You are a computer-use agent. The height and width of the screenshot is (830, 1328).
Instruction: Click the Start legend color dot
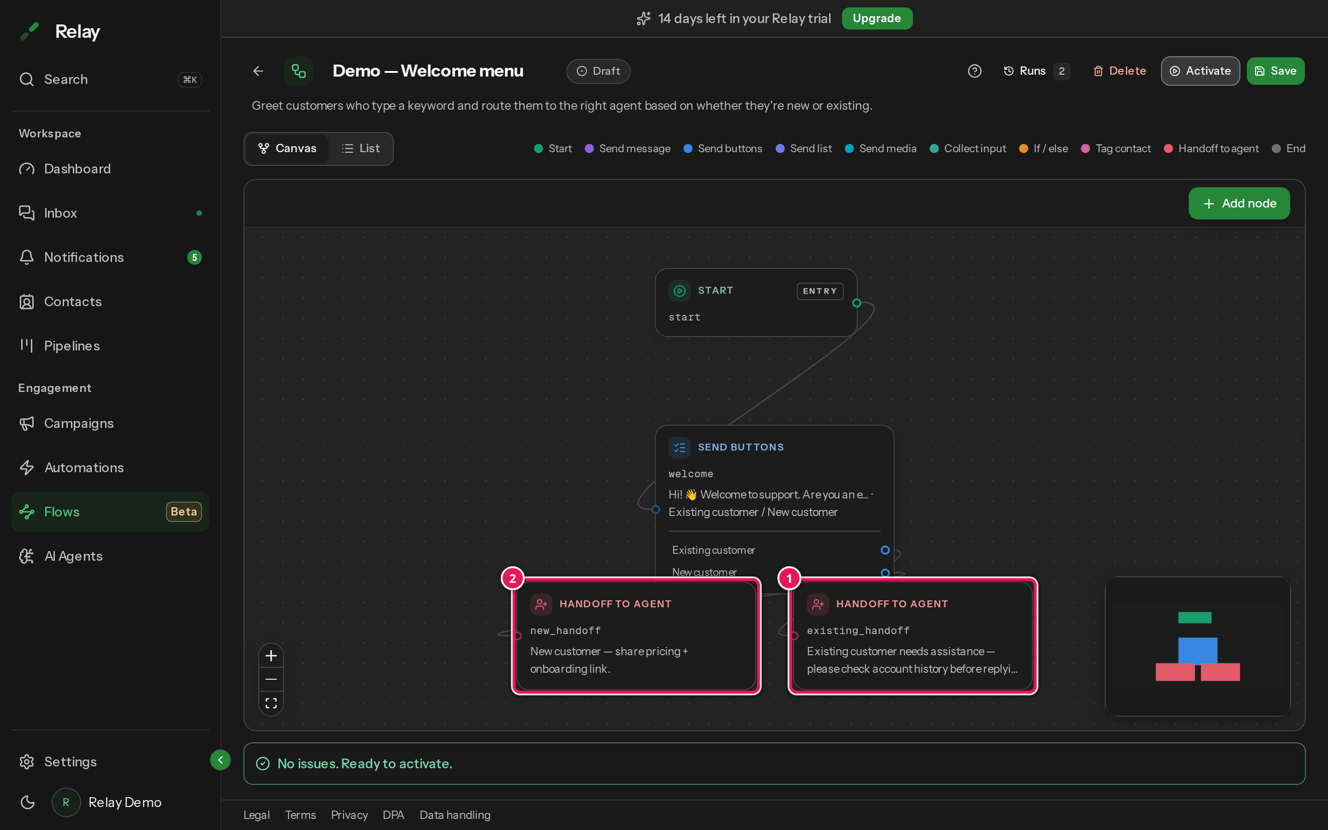538,148
